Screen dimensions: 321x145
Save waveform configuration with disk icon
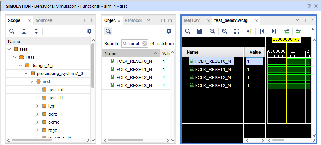(200, 31)
